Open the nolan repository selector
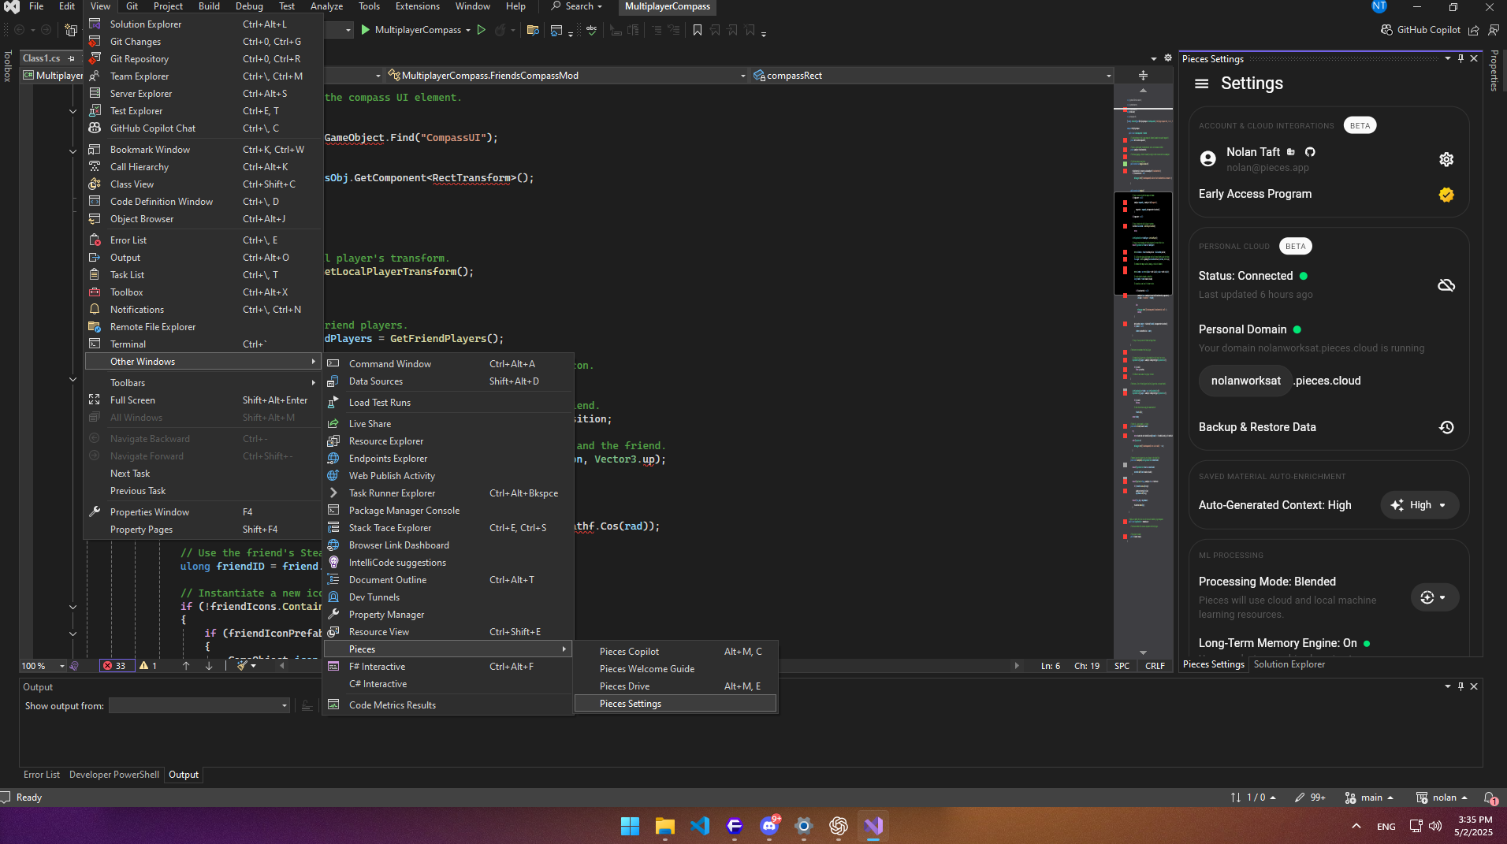The width and height of the screenshot is (1507, 844). click(1442, 798)
